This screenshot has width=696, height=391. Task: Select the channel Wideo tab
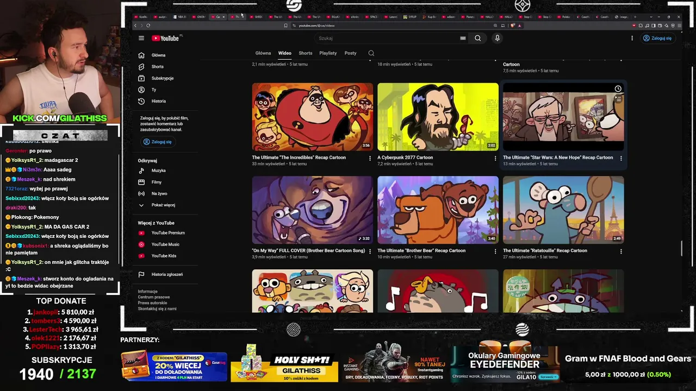tap(285, 53)
